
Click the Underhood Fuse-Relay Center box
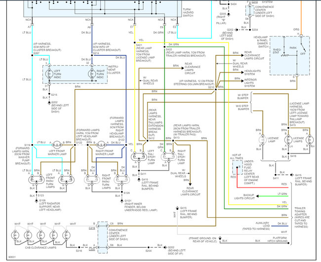tap(237, 168)
